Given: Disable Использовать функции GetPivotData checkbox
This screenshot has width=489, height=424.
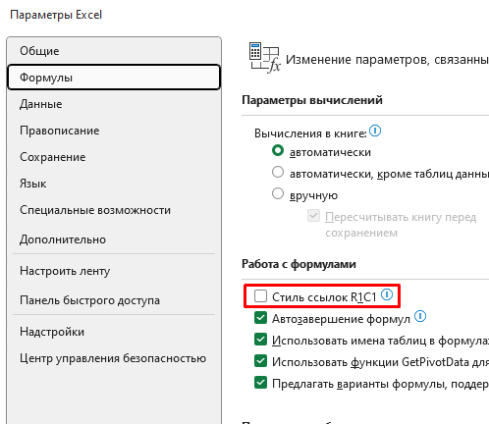Looking at the screenshot, I should [260, 361].
